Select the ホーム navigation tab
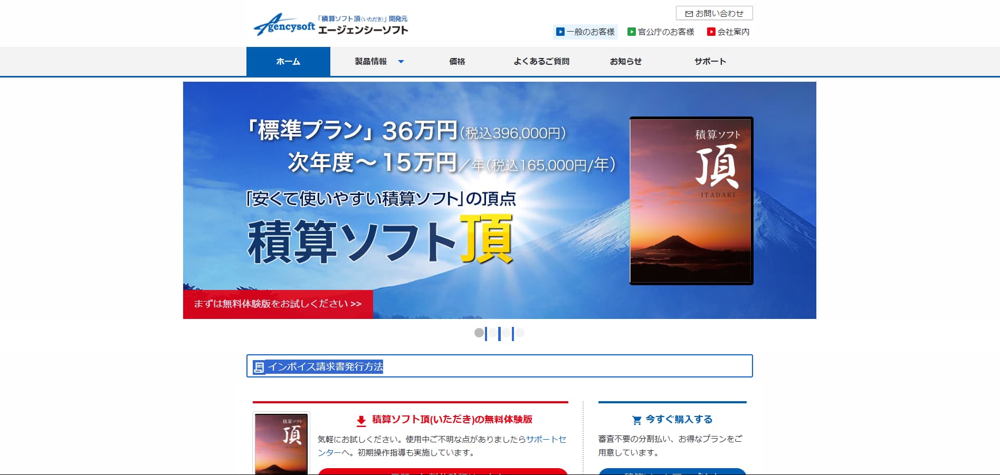 coord(288,62)
